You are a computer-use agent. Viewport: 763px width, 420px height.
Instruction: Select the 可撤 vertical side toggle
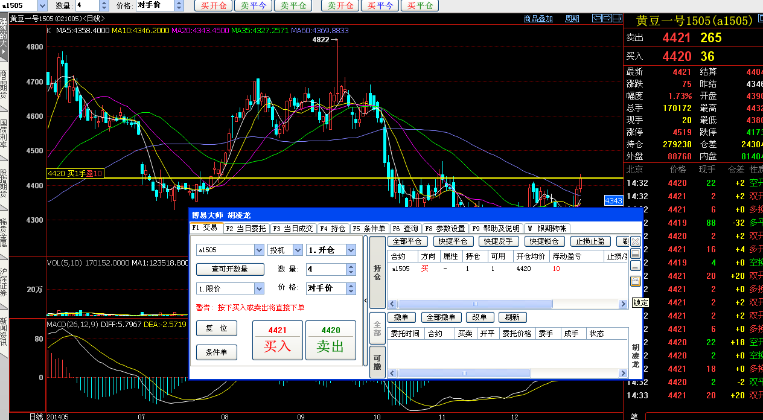tap(377, 362)
